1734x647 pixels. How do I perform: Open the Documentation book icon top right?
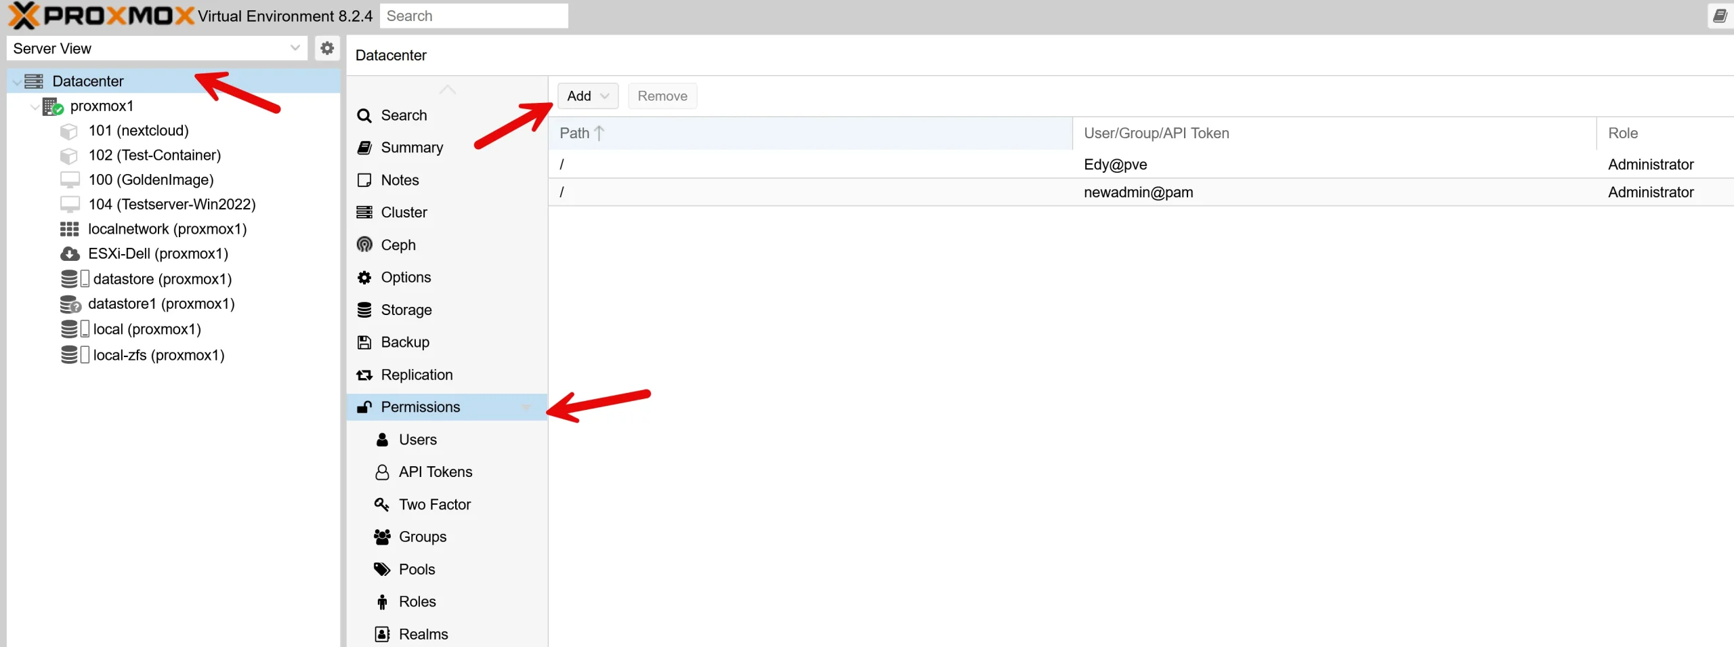click(1720, 16)
